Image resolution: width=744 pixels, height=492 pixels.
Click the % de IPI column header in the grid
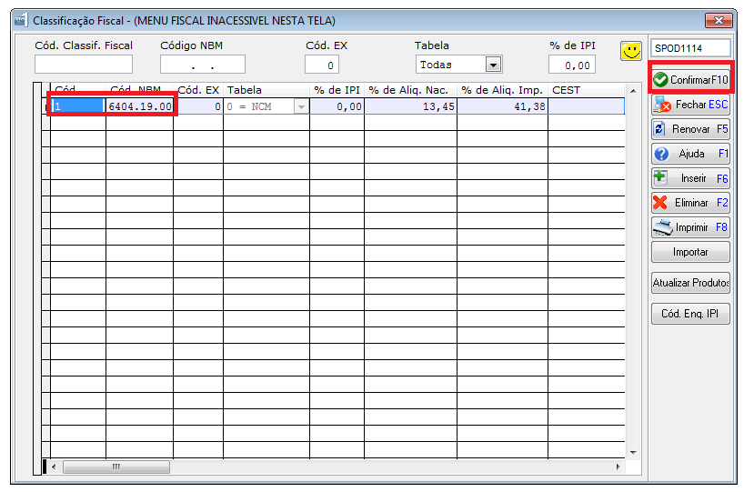pyautogui.click(x=337, y=90)
